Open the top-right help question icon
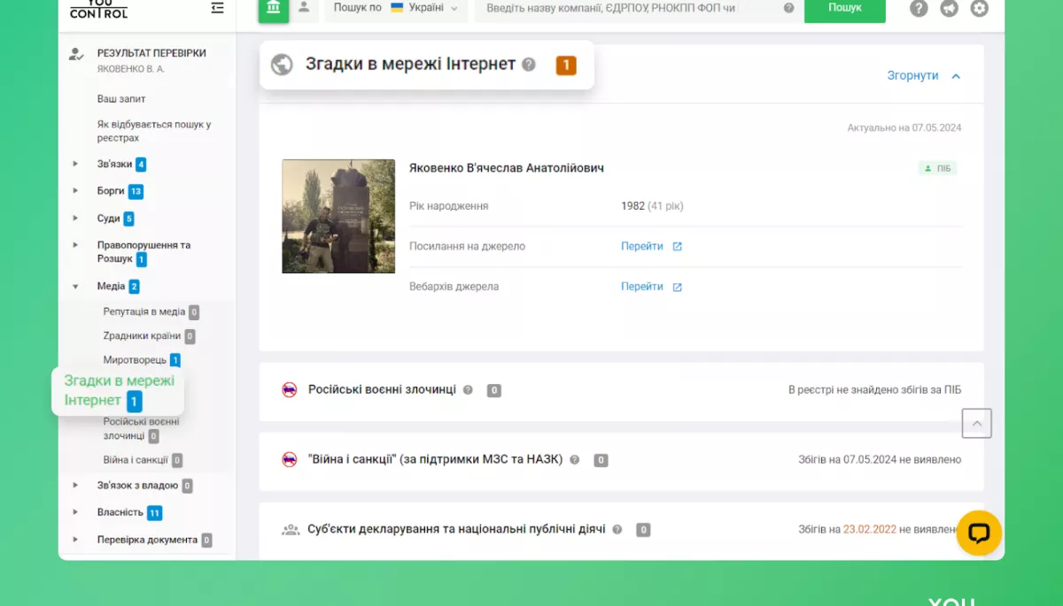Viewport: 1063px width, 606px height. (x=919, y=9)
